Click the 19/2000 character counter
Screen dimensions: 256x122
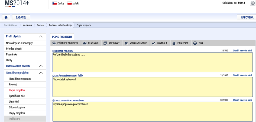coord(224,75)
